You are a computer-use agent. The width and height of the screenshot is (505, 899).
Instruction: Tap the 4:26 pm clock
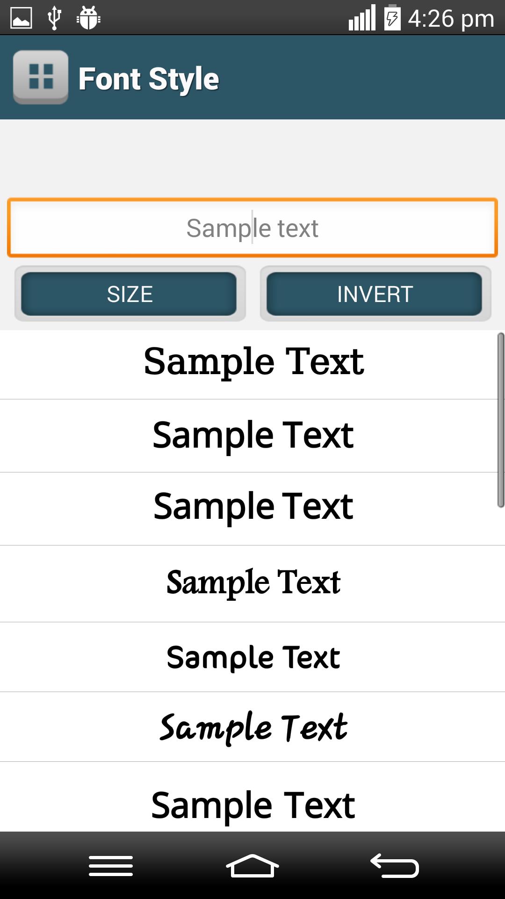click(451, 19)
